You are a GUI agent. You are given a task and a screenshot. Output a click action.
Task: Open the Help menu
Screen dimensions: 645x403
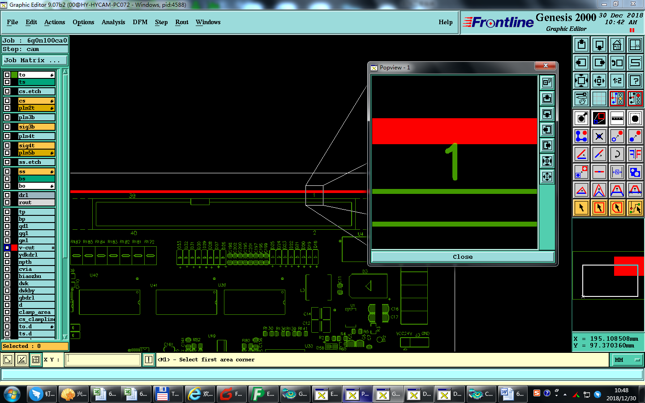[446, 22]
